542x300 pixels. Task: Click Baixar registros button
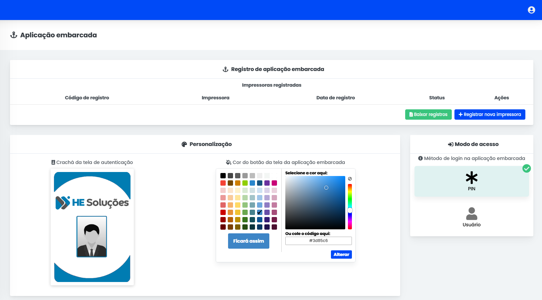tap(428, 114)
